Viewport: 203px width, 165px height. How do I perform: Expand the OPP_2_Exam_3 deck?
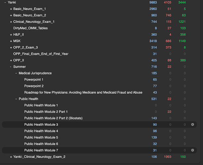[x=11, y=48]
